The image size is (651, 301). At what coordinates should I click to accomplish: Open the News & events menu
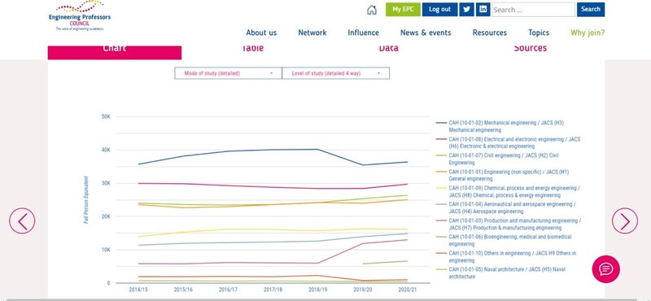click(426, 33)
